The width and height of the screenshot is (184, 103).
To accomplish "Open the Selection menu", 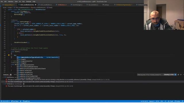I will [x=11, y=1].
